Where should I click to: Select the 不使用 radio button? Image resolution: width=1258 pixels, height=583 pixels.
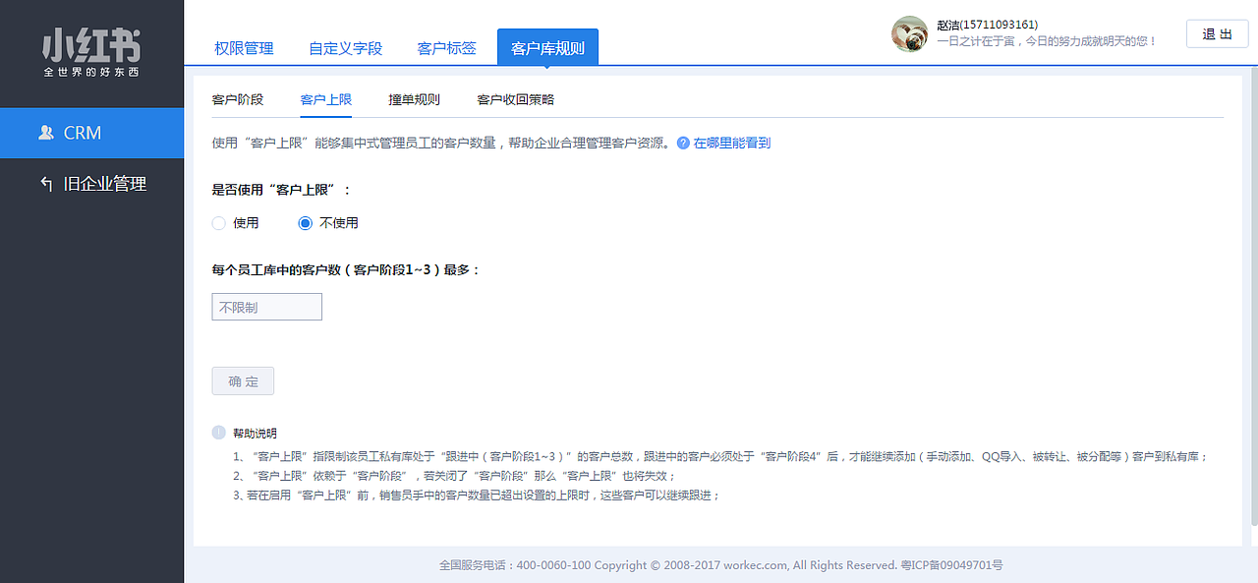[305, 223]
